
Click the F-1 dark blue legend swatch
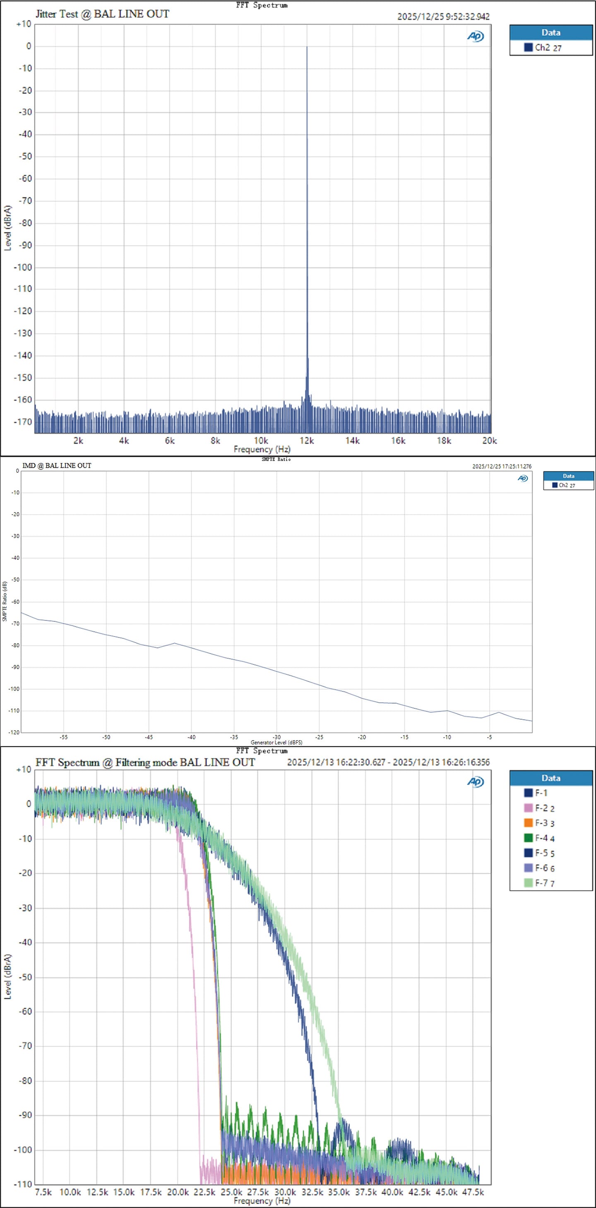(x=529, y=793)
